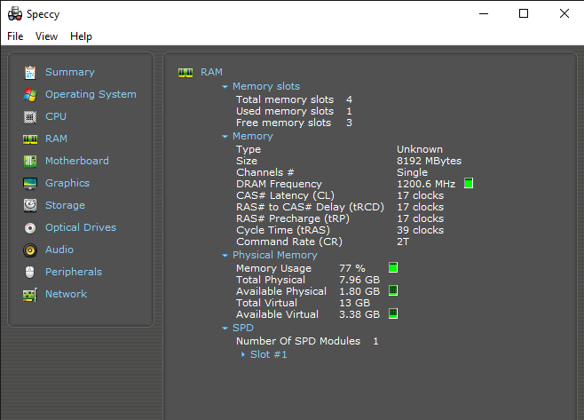Click the Network card icon

click(x=30, y=295)
